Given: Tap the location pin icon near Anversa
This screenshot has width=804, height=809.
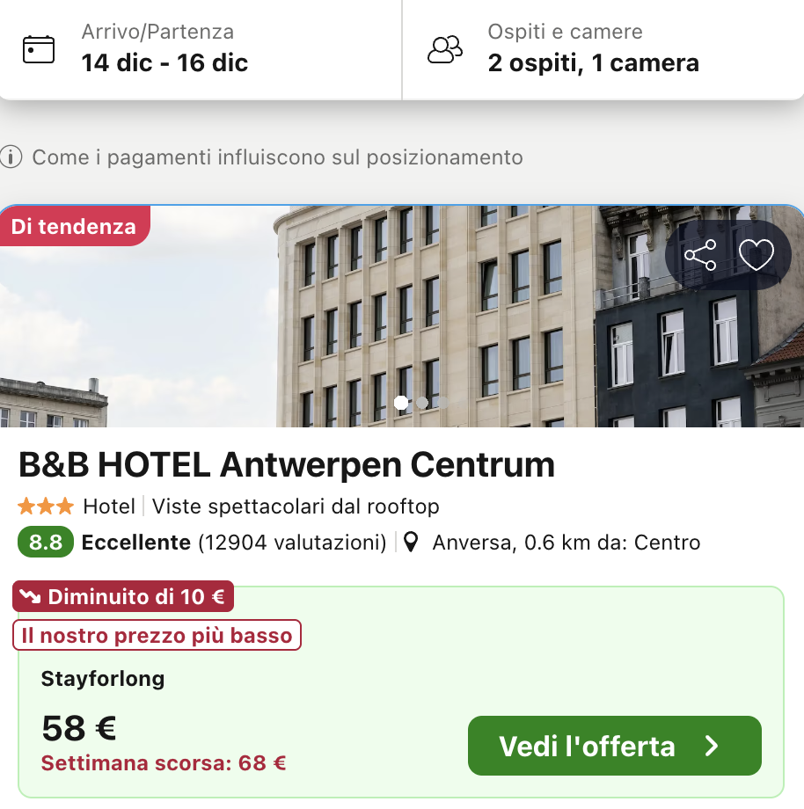Looking at the screenshot, I should 410,543.
